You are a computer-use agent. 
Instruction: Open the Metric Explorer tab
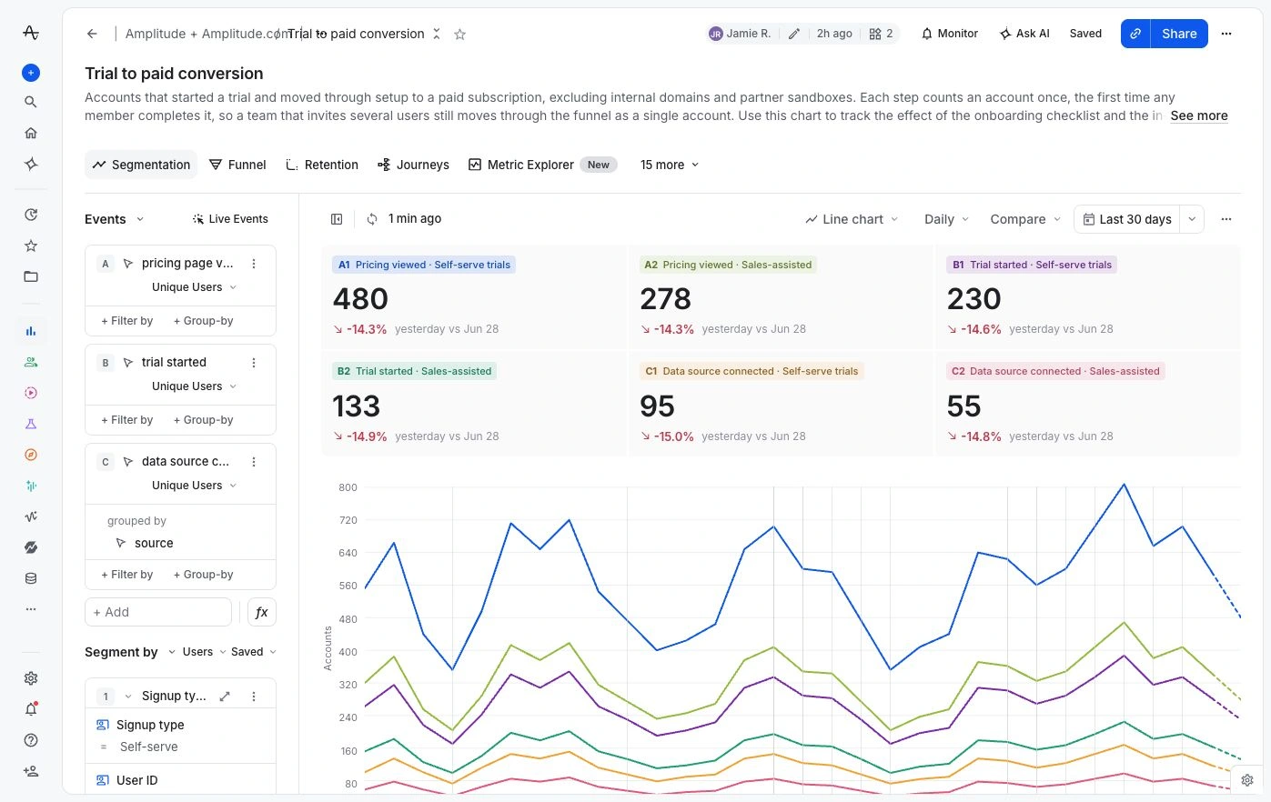click(x=542, y=165)
